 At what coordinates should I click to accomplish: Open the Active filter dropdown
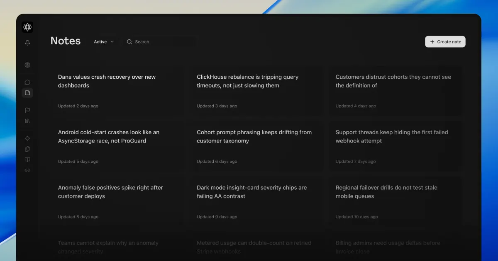104,42
